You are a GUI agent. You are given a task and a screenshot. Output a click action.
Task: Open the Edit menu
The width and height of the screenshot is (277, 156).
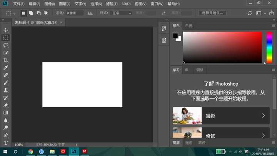[34, 4]
